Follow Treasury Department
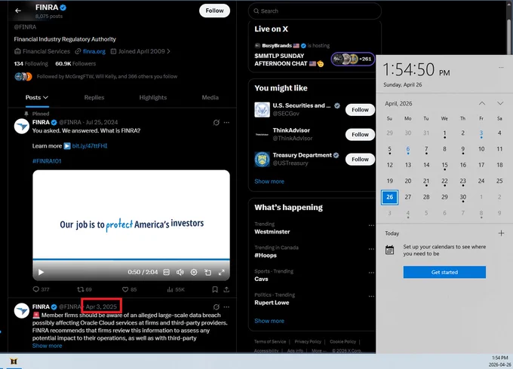The width and height of the screenshot is (513, 369). pos(360,160)
